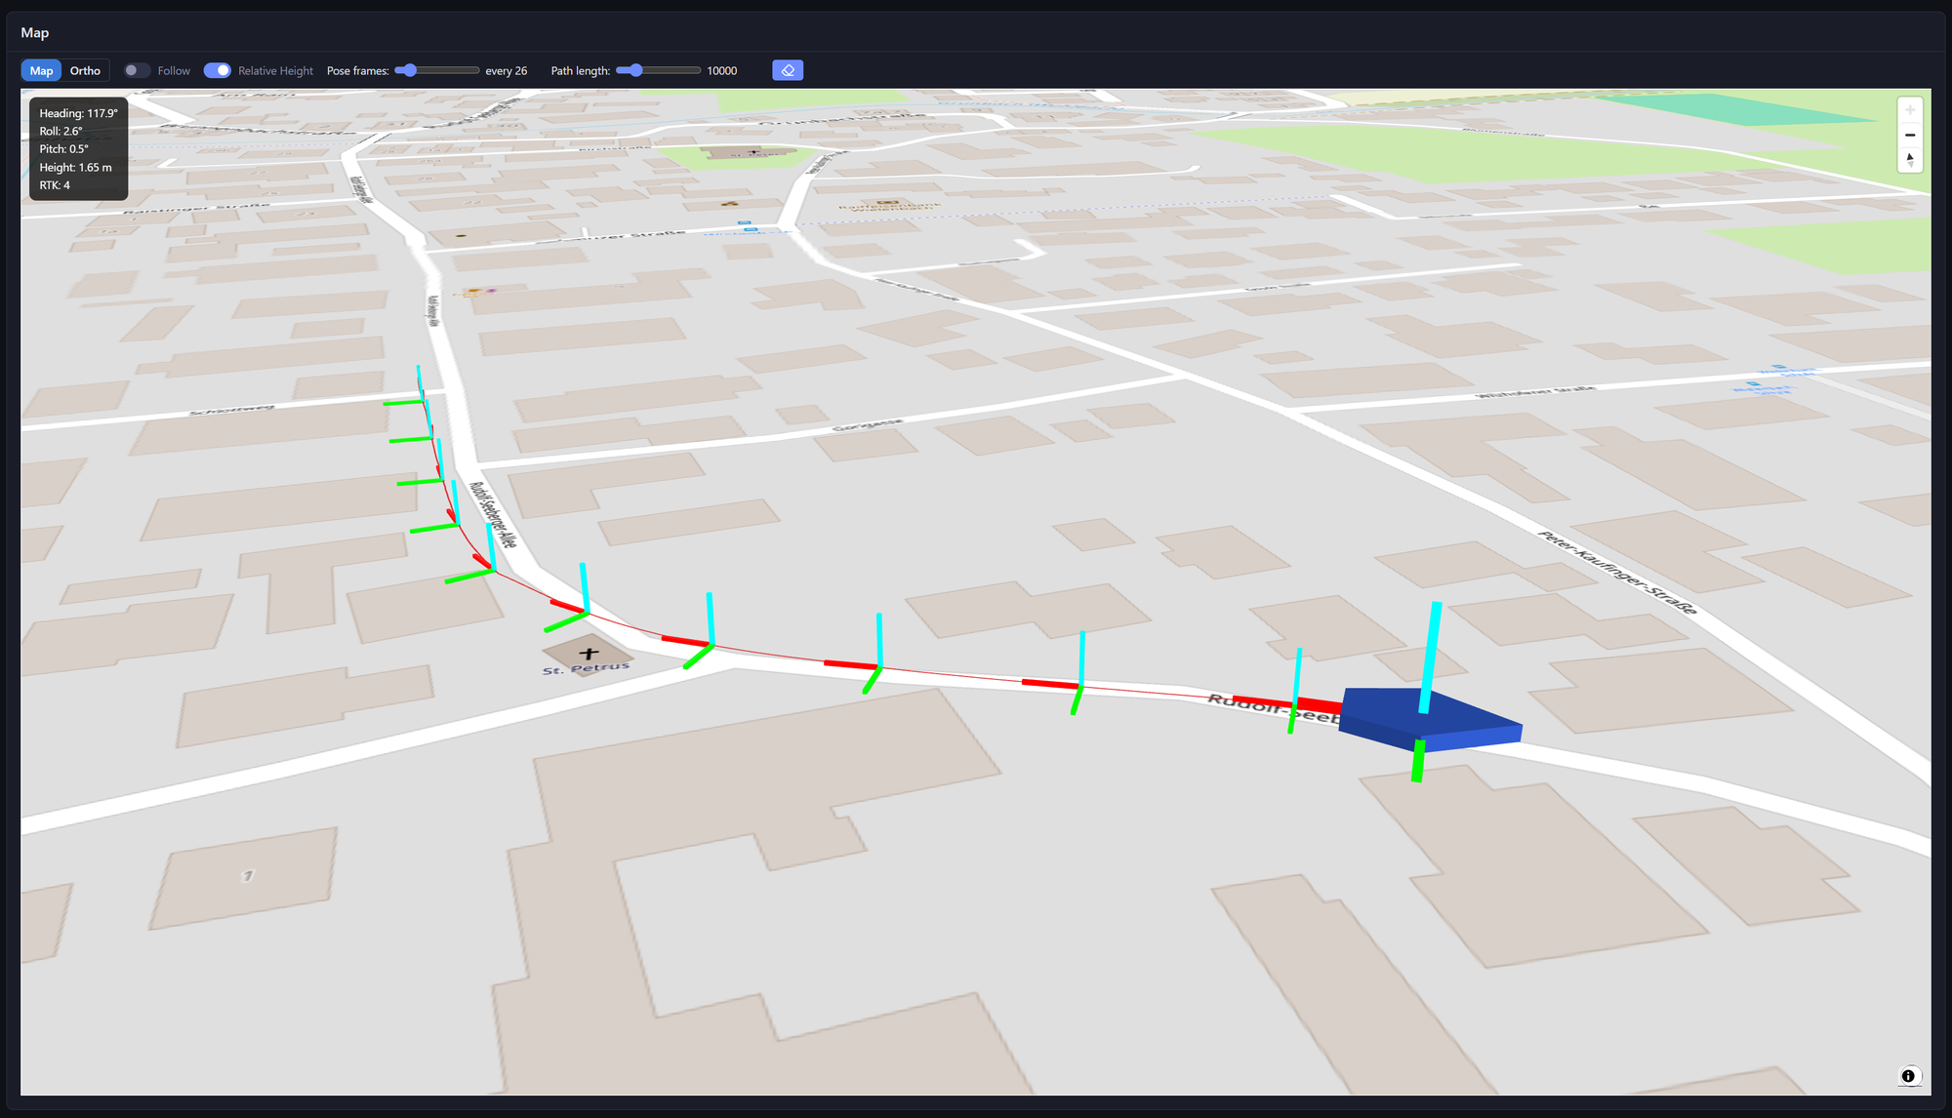Click the 'Peter-Kaufinger-Straße' street label
The width and height of the screenshot is (1952, 1118).
pos(1617,572)
